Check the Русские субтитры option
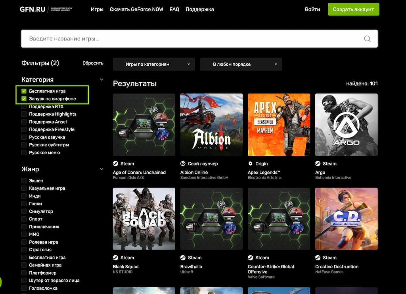The height and width of the screenshot is (294, 406). coord(24,145)
